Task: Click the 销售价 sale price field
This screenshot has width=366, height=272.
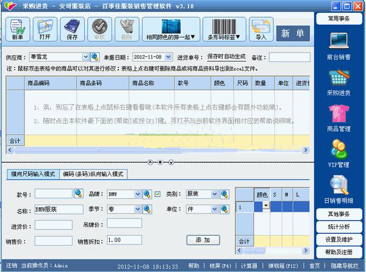Action: pyautogui.click(x=54, y=241)
